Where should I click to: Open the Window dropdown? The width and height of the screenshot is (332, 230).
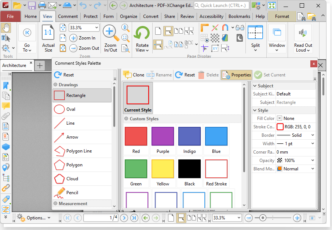coord(277,38)
